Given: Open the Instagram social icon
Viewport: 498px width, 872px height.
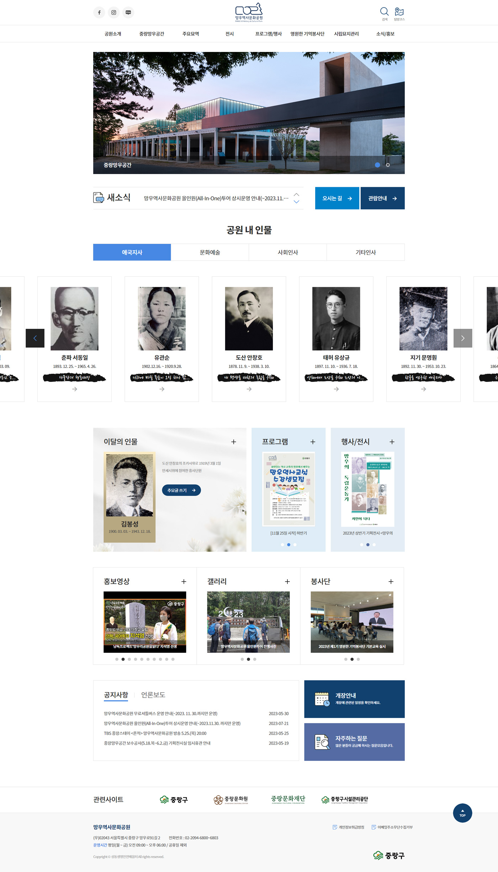Looking at the screenshot, I should click(114, 12).
